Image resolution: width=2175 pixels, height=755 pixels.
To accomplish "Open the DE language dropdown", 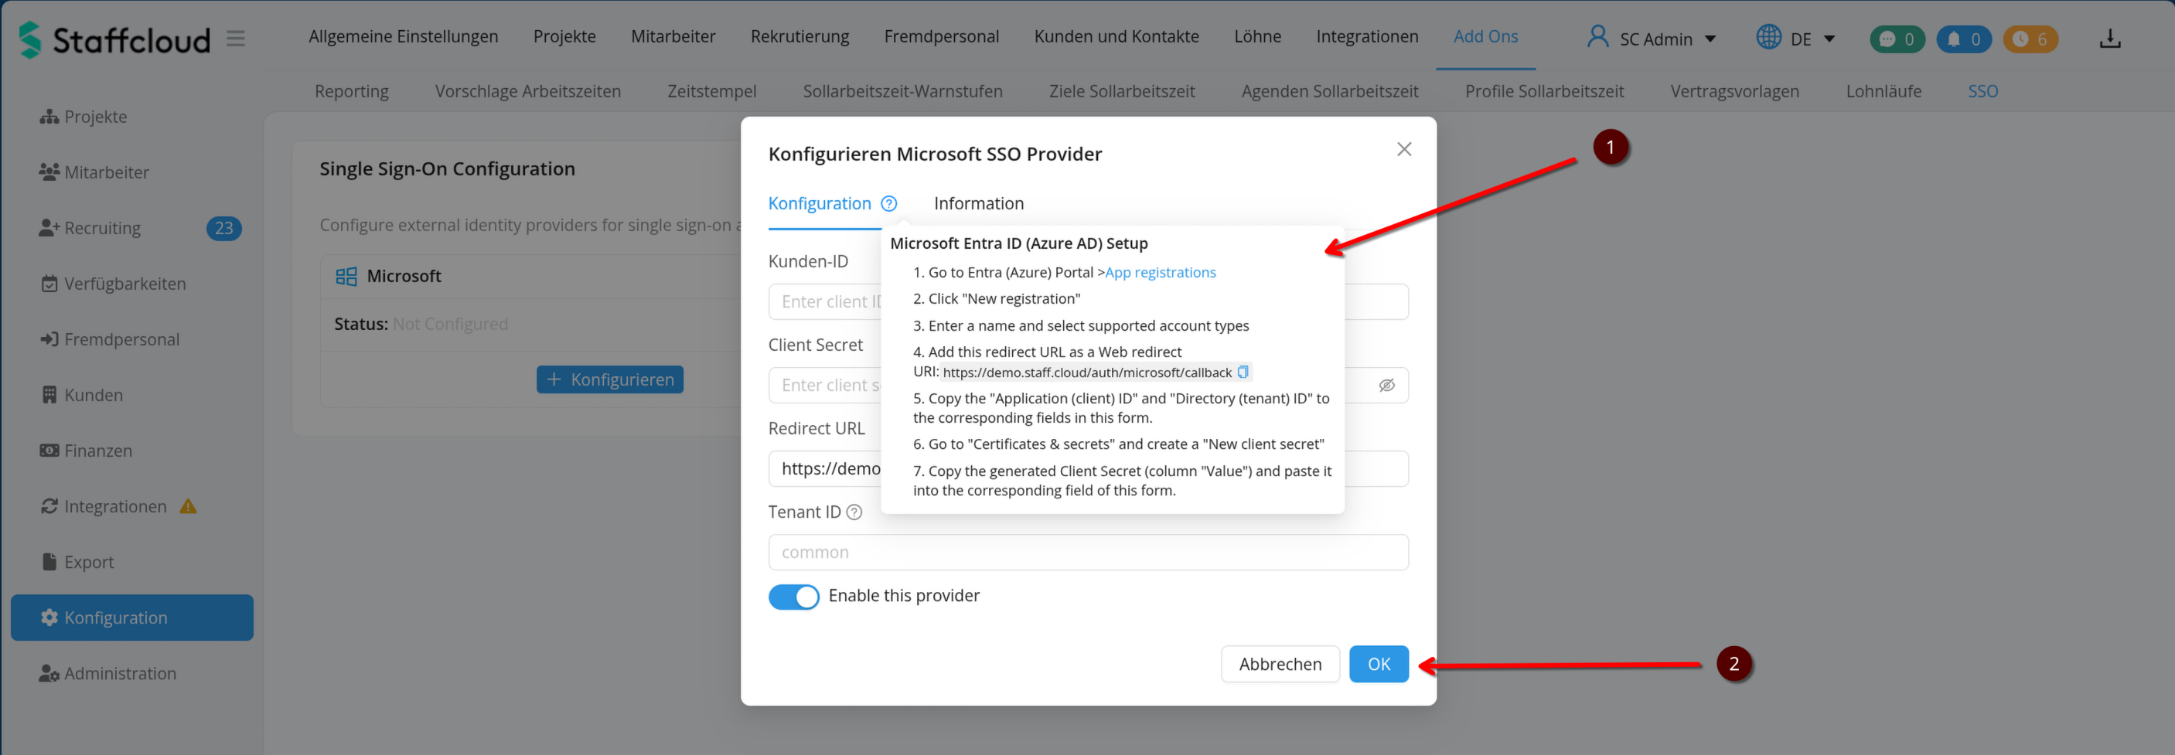I will (1795, 39).
